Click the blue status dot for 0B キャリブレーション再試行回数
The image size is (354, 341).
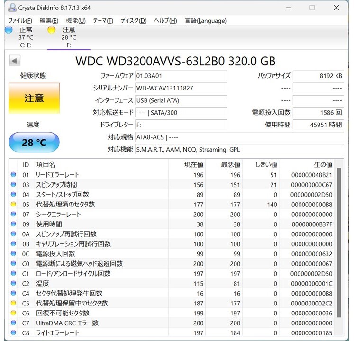click(13, 244)
